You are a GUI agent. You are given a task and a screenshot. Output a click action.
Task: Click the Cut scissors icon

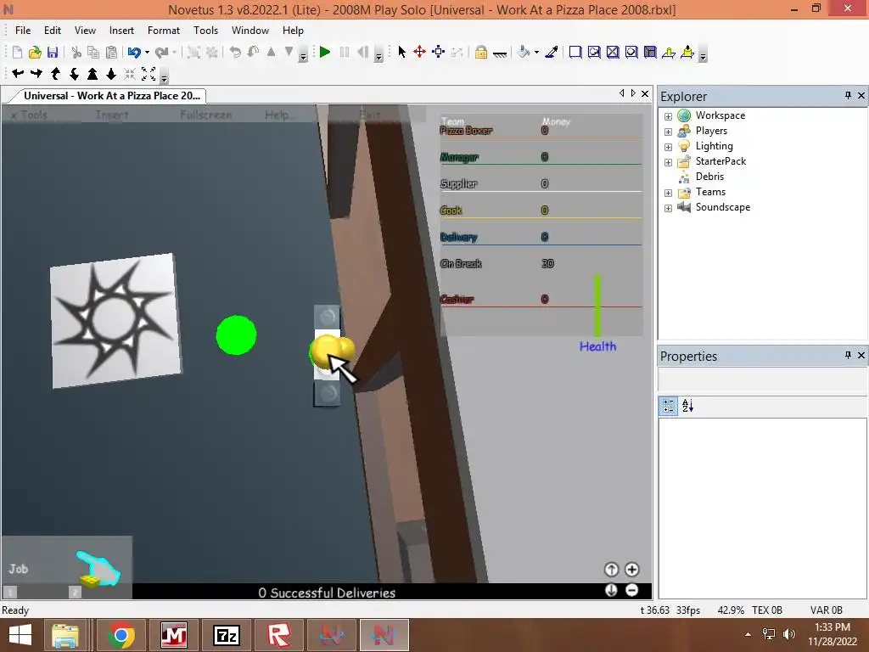coord(76,52)
